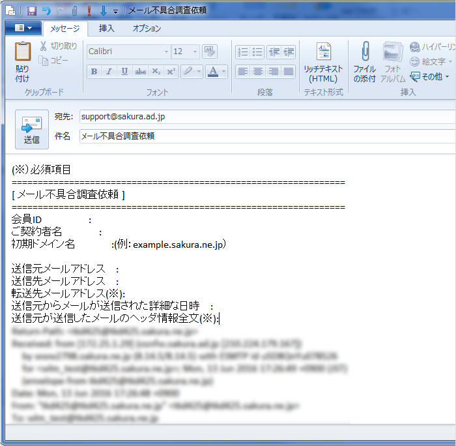Open the application menu dropdown button
456x446 pixels.
click(23, 28)
